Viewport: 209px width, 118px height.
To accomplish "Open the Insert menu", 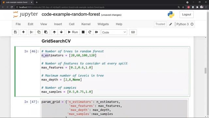I will point(58,24).
